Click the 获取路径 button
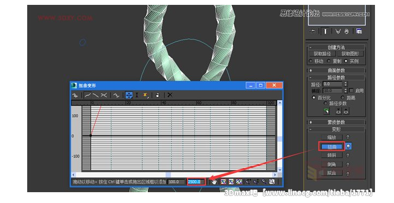Screen dimensions: 394x203 [322, 54]
